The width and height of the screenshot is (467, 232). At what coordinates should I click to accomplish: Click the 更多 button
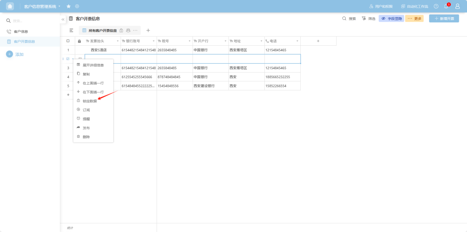click(414, 18)
